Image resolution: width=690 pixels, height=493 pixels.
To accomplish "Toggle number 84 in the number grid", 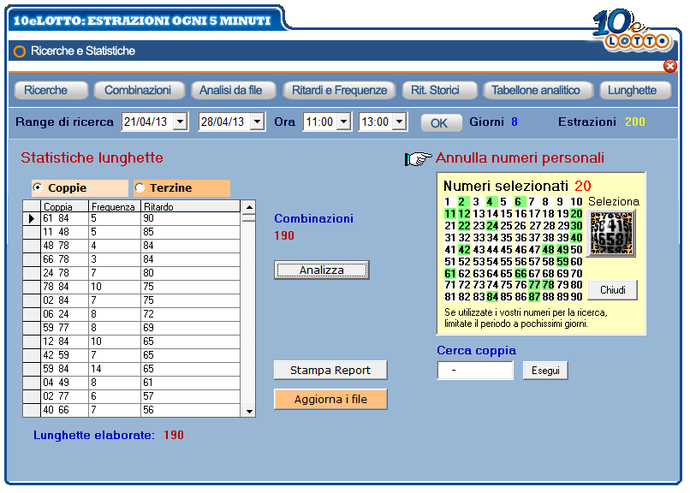I will pyautogui.click(x=492, y=297).
